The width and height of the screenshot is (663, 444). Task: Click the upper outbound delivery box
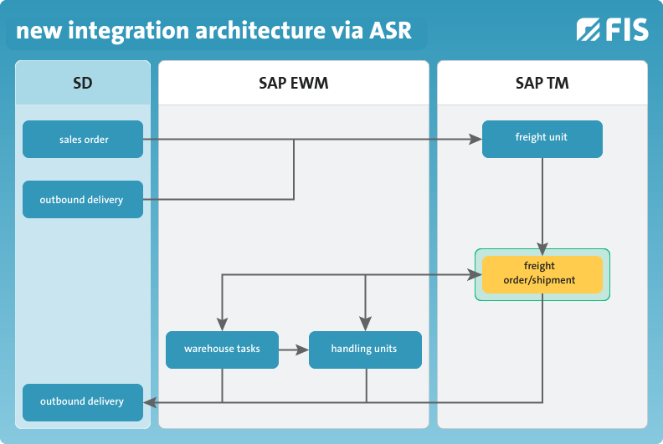[x=83, y=199]
